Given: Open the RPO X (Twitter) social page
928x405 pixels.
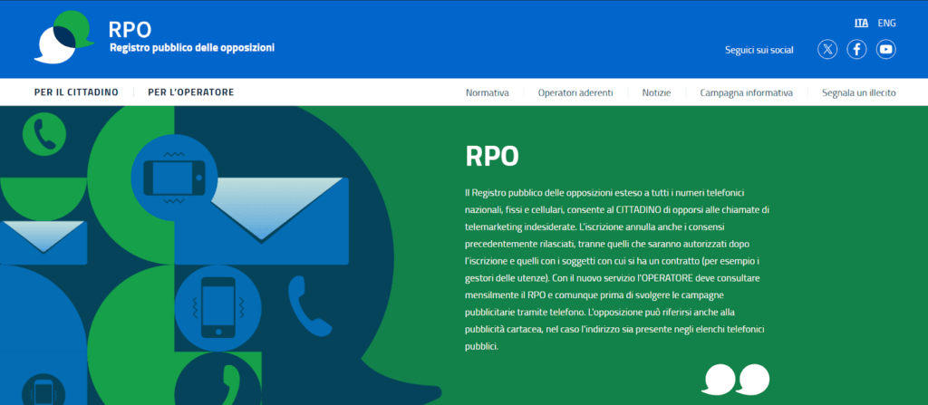Looking at the screenshot, I should pyautogui.click(x=827, y=49).
